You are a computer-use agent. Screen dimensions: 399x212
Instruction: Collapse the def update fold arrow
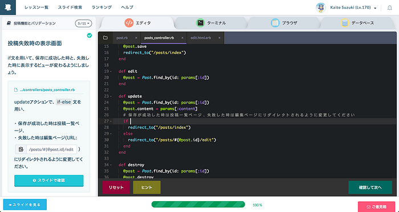coord(111,96)
